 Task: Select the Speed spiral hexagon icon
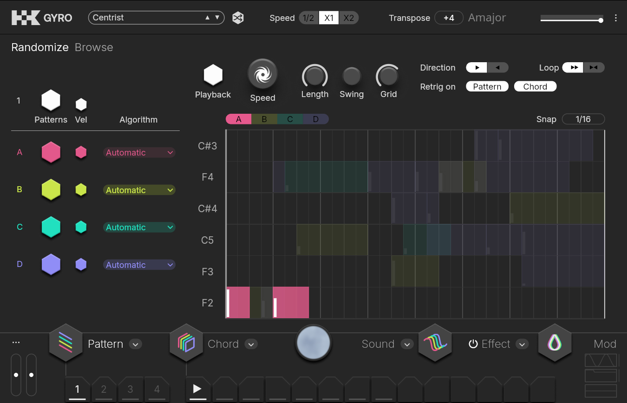262,74
